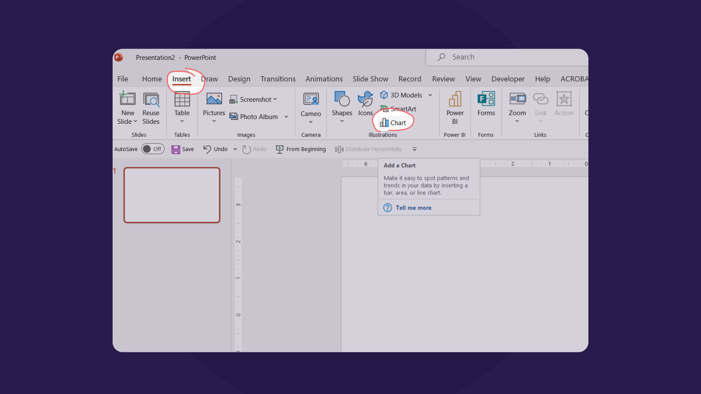701x394 pixels.
Task: Insert a Power BI report
Action: 455,107
